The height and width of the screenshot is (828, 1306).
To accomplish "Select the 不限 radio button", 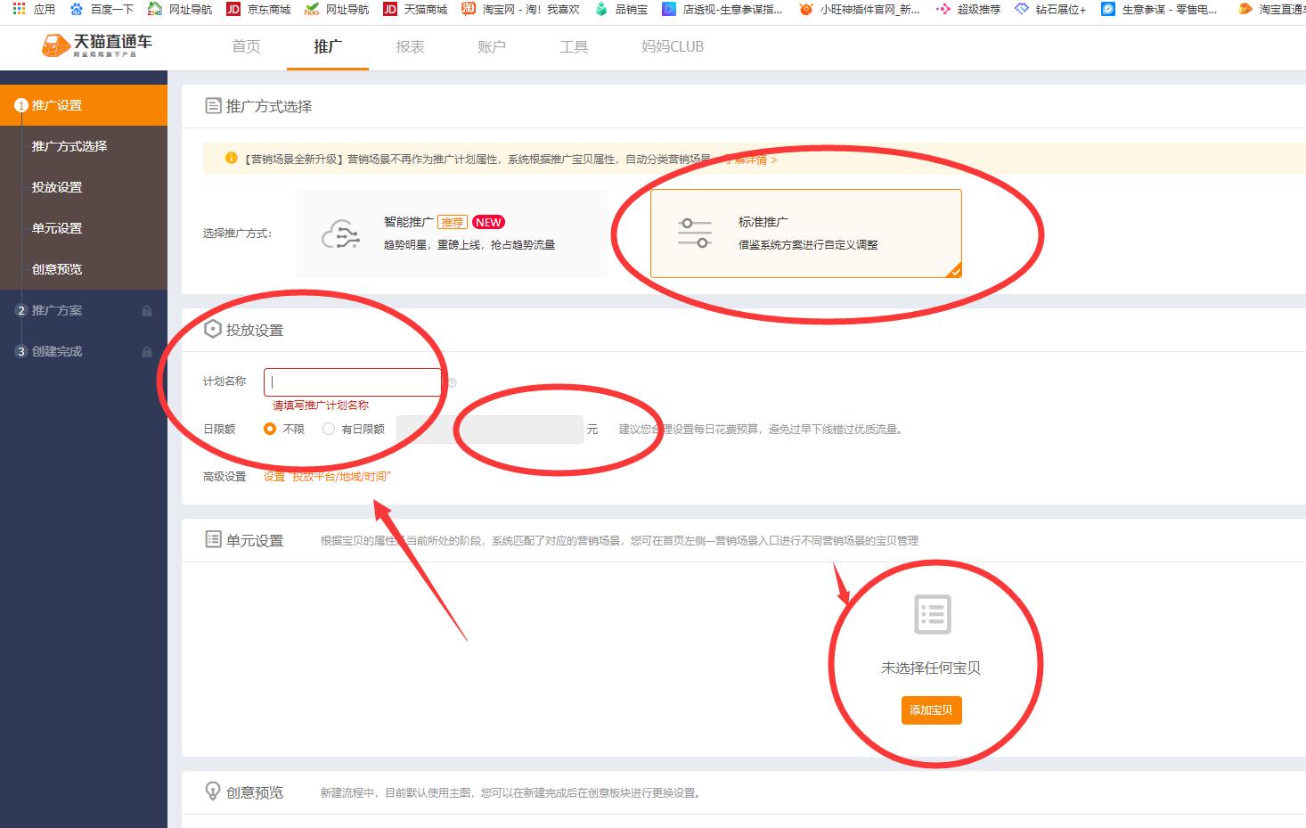I will click(270, 429).
